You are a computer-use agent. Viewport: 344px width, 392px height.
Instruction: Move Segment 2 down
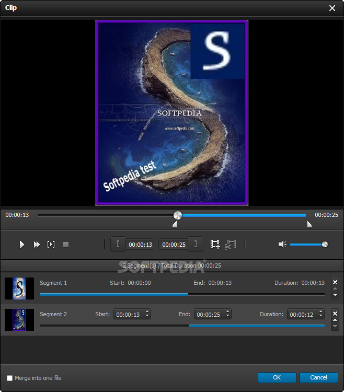[335, 326]
